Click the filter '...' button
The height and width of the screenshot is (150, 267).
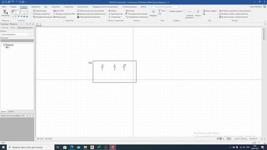coord(32,34)
